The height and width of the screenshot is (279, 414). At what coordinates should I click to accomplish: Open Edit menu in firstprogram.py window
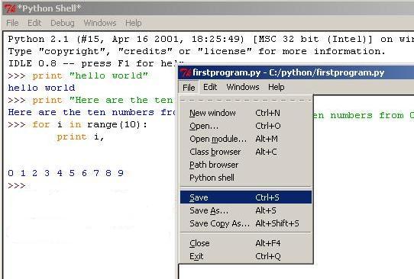pos(210,87)
